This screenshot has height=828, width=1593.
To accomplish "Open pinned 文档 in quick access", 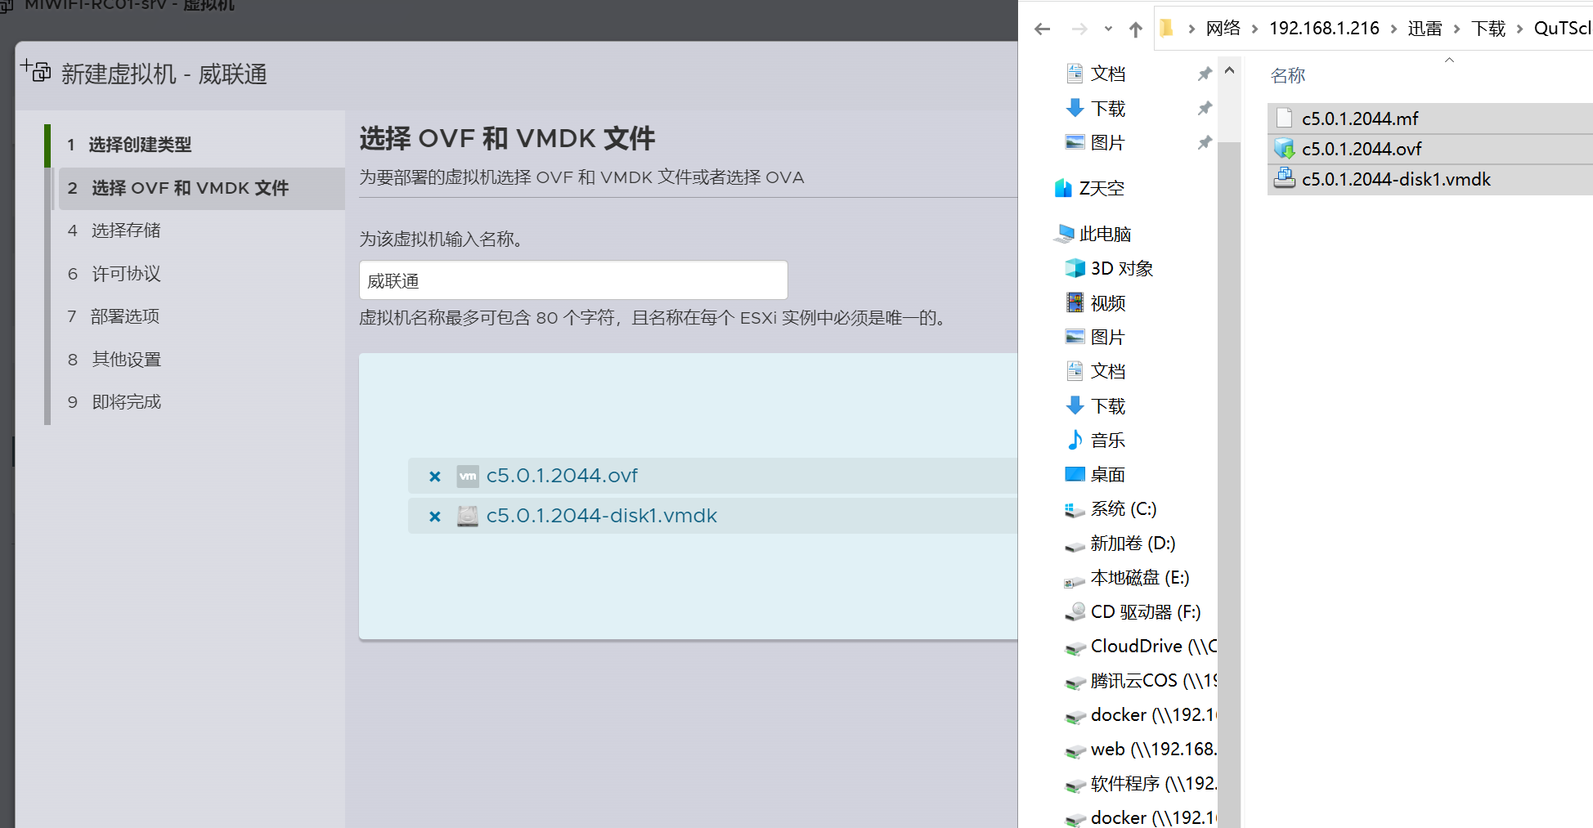I will coord(1107,74).
